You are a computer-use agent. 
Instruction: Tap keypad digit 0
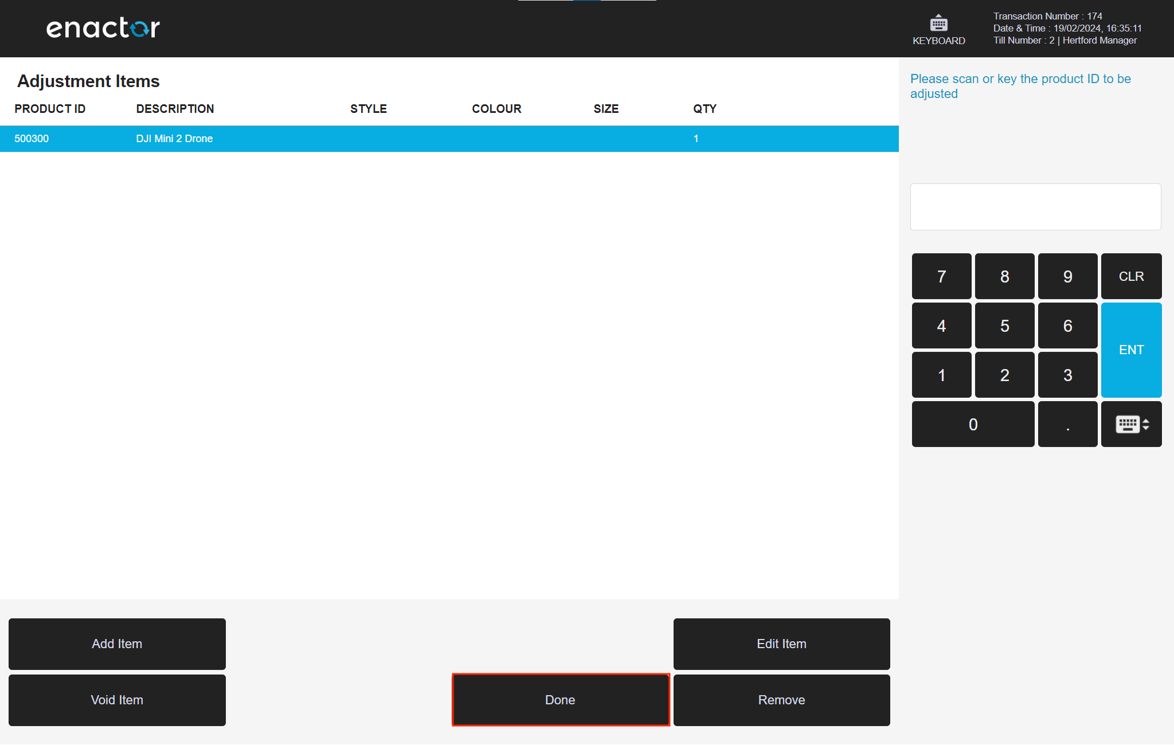[x=973, y=424]
